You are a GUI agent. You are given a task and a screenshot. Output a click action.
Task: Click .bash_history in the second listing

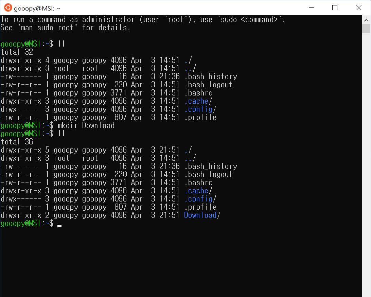pos(211,167)
